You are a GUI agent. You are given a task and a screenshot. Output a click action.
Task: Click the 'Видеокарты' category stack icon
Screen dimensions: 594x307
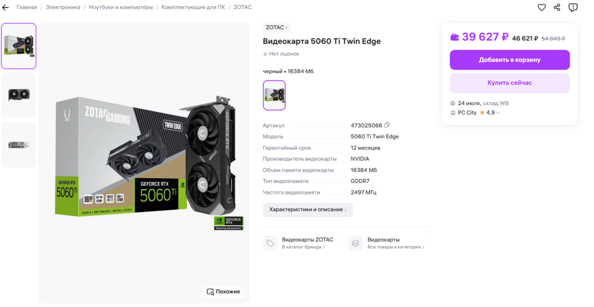(x=355, y=243)
